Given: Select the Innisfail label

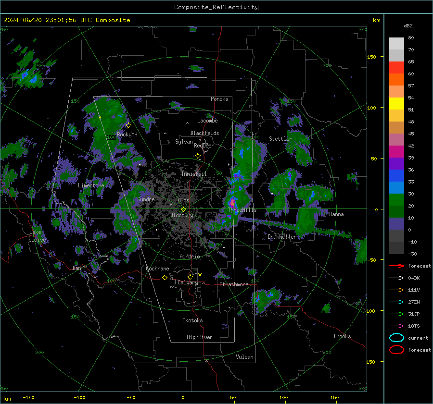Looking at the screenshot, I should point(194,174).
